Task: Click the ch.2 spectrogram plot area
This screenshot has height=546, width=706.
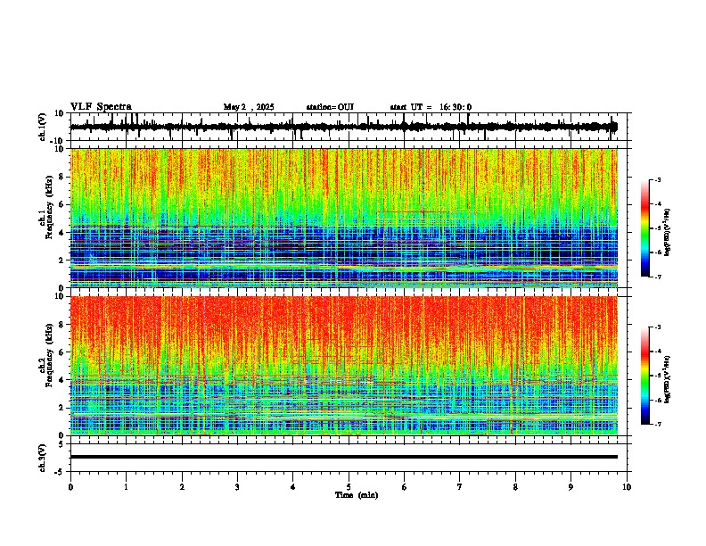Action: point(344,366)
